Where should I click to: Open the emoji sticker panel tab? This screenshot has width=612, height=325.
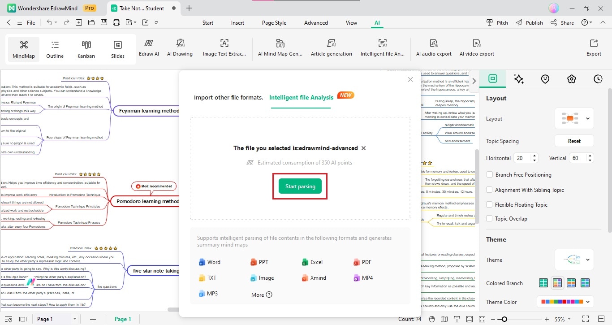point(545,79)
